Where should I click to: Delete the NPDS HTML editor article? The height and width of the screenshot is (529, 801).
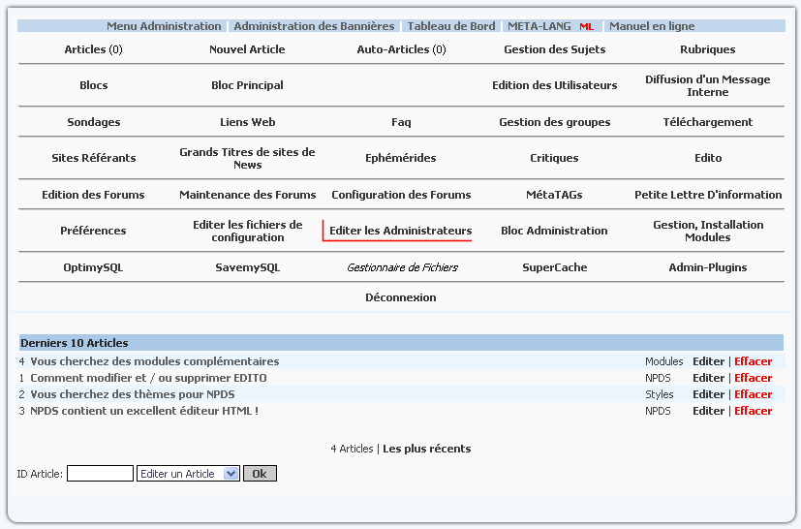click(x=753, y=411)
